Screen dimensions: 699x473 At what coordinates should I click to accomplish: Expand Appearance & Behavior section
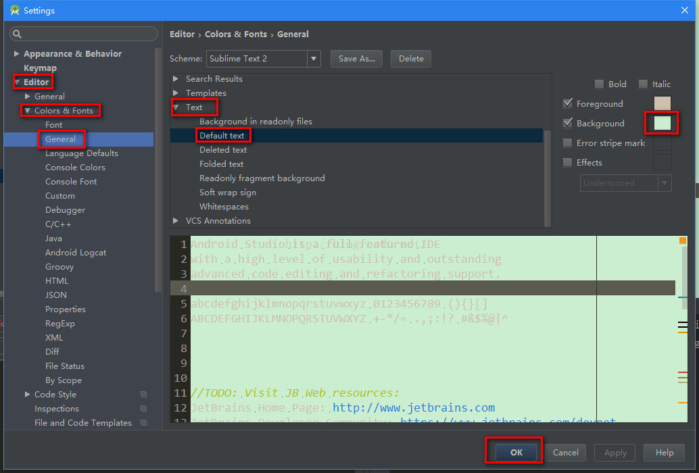16,53
